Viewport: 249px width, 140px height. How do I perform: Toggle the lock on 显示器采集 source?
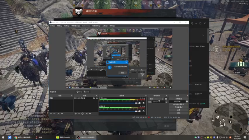(x=97, y=98)
